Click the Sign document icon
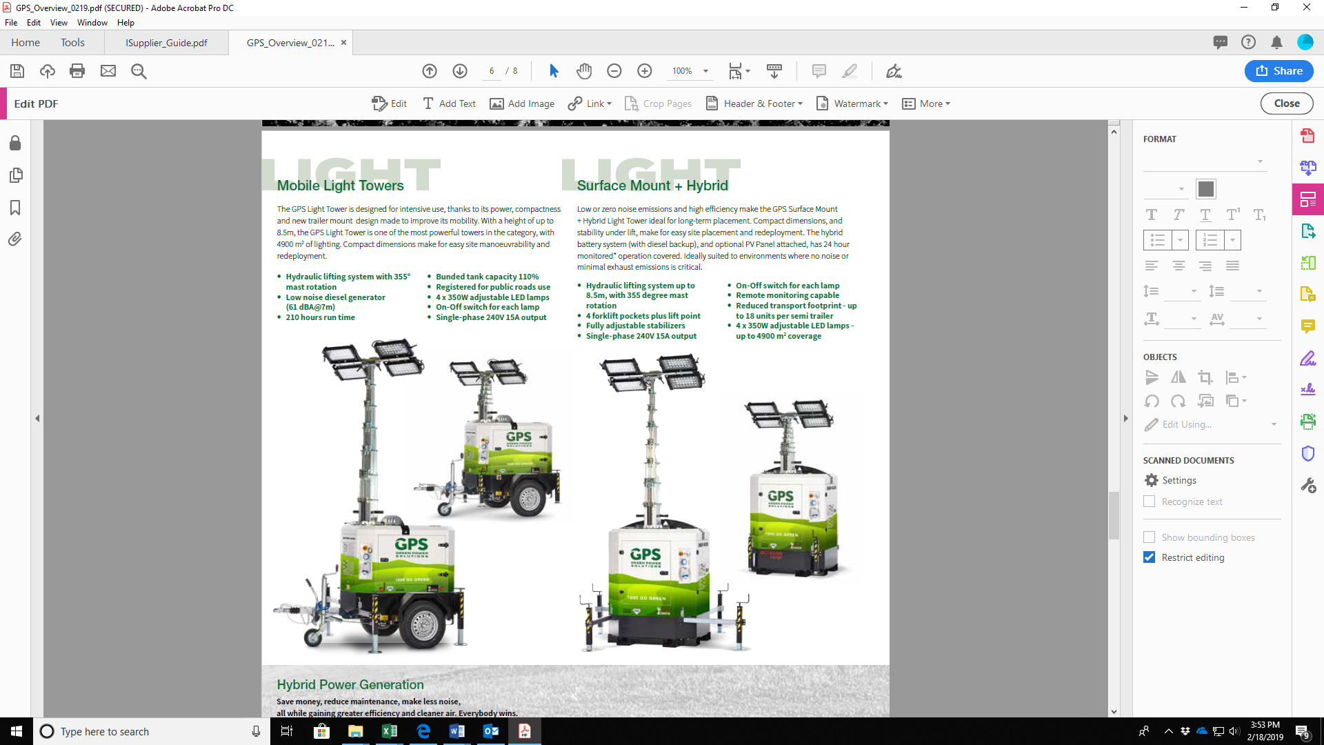Viewport: 1324px width, 745px height. (894, 71)
